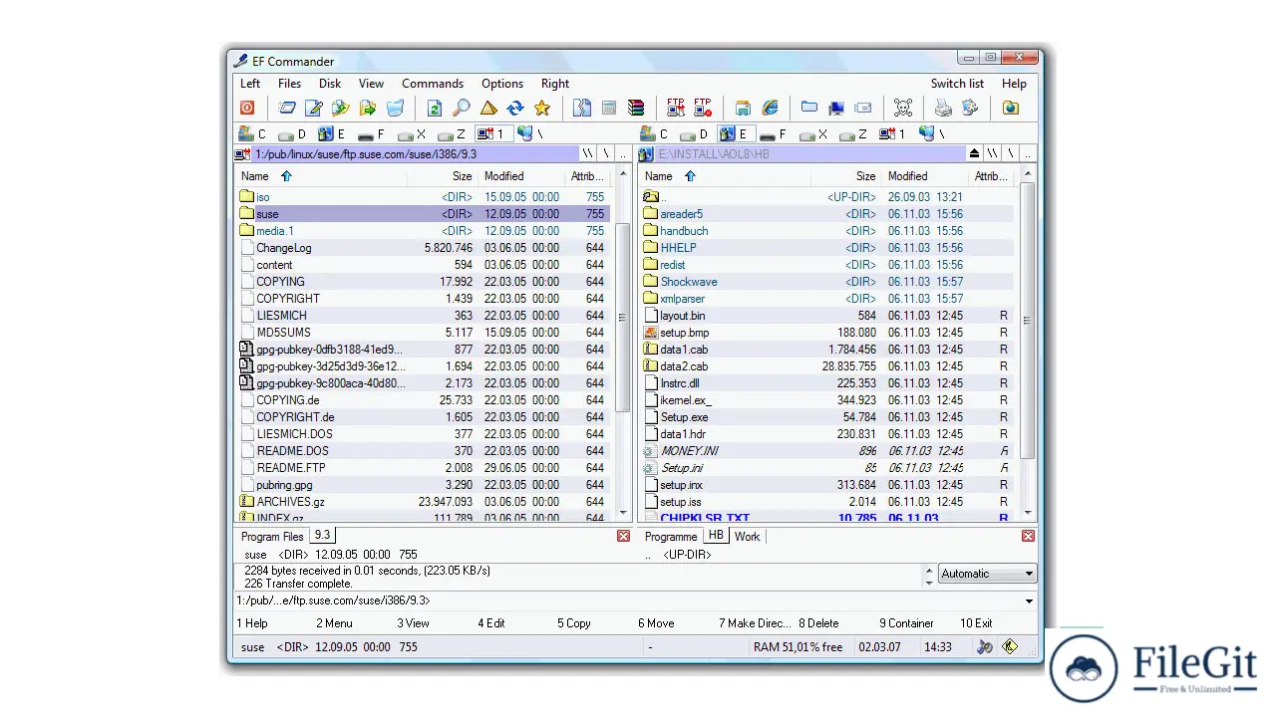Screen dimensions: 1276x717
Task: Click the stacked books archive icon
Action: 636,108
